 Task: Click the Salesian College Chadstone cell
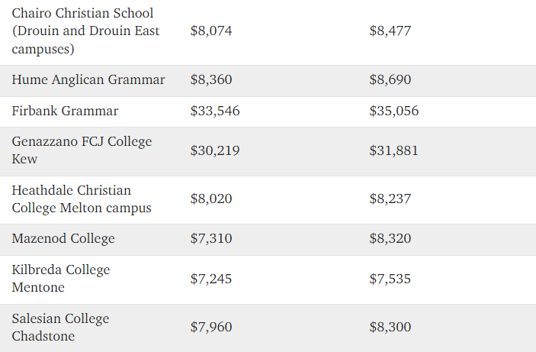60,328
